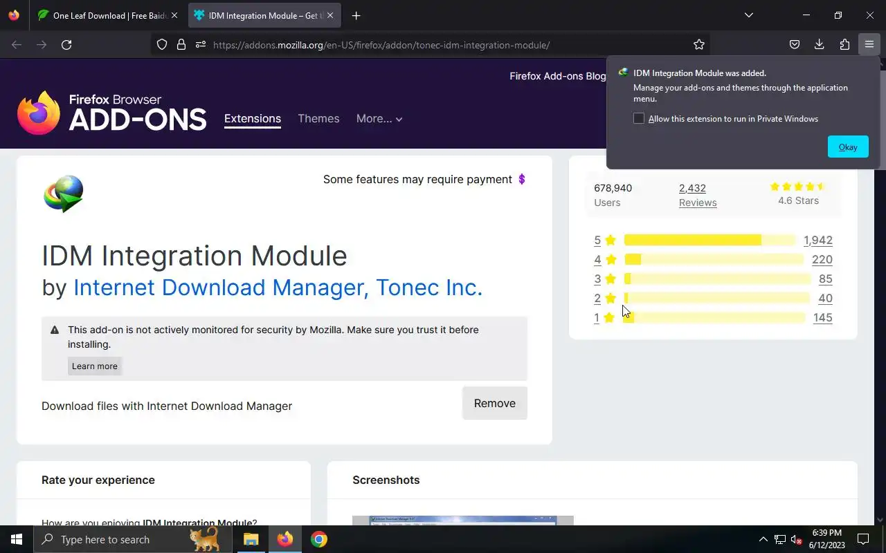Open the 220 four-star count link
The height and width of the screenshot is (553, 886).
point(822,259)
